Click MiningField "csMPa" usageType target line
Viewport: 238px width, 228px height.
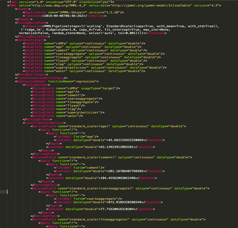coord(75,88)
